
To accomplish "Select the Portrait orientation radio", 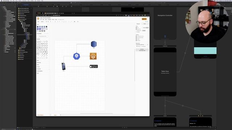I will 137,46.
